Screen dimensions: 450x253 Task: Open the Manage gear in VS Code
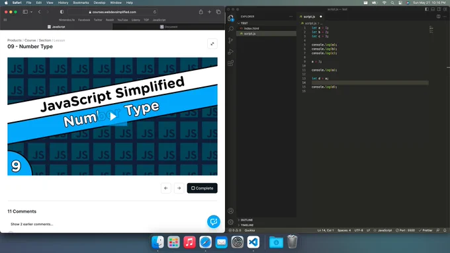pyautogui.click(x=230, y=222)
